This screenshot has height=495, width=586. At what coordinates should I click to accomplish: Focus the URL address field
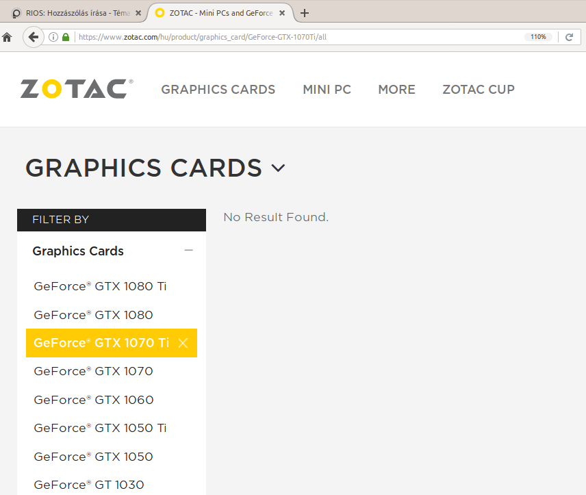click(299, 37)
